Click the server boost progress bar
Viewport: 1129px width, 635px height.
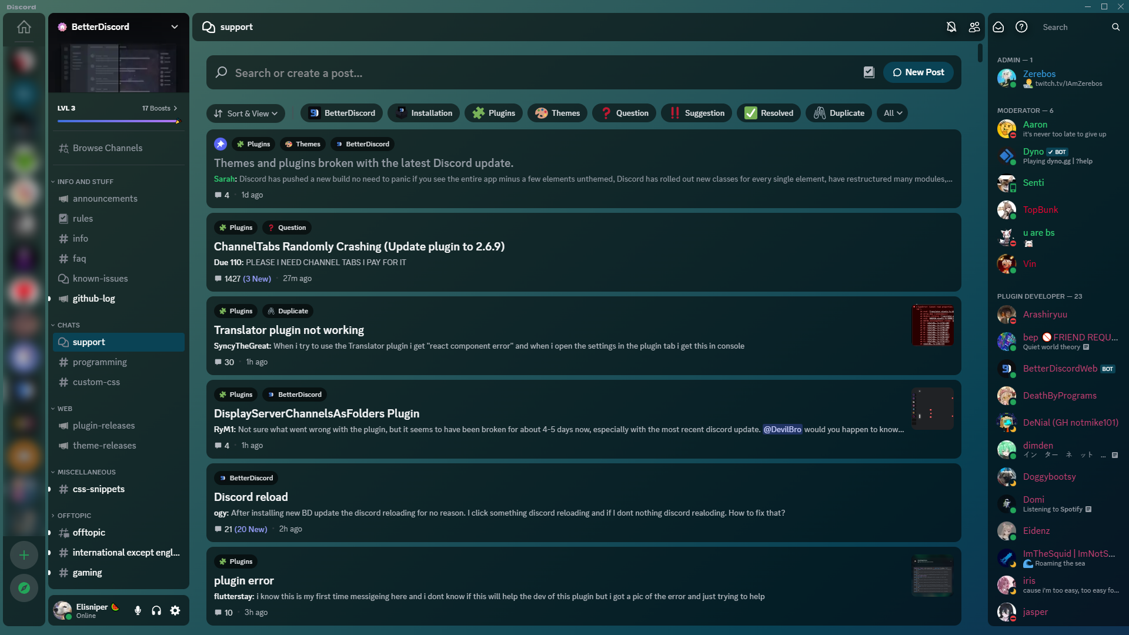point(119,121)
